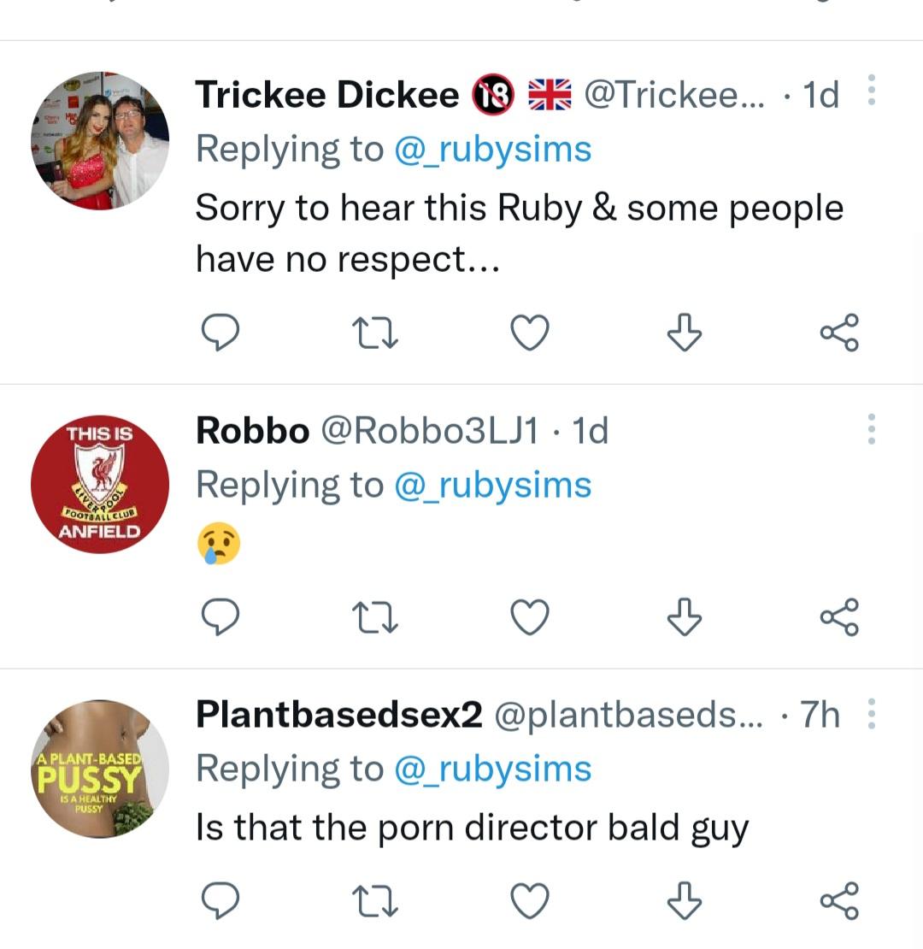
Task: Like the 'people have no respect' tweet
Action: (529, 333)
